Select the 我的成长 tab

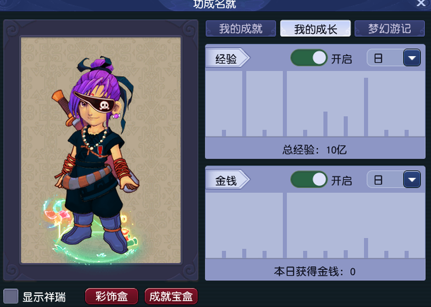315,29
